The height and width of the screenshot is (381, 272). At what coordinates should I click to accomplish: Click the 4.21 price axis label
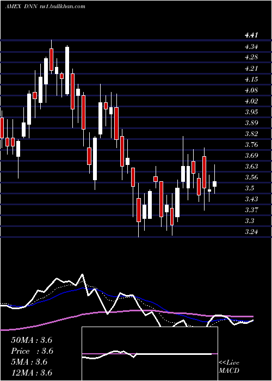(251, 68)
